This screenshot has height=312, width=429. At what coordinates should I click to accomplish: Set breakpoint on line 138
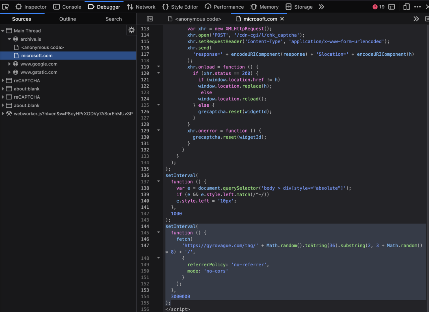tap(145, 188)
